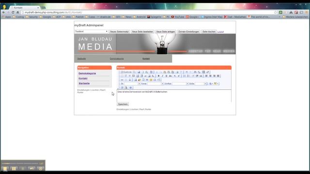Pause the screen recording playback

coord(14,169)
